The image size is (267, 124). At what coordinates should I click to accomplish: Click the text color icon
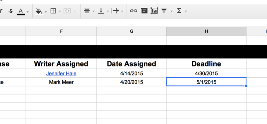[x=21, y=12]
